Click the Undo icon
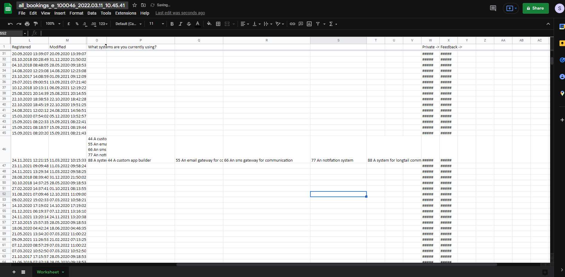The width and height of the screenshot is (565, 277). [10, 24]
